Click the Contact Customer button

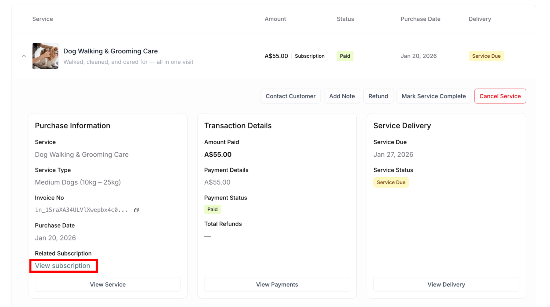click(290, 96)
